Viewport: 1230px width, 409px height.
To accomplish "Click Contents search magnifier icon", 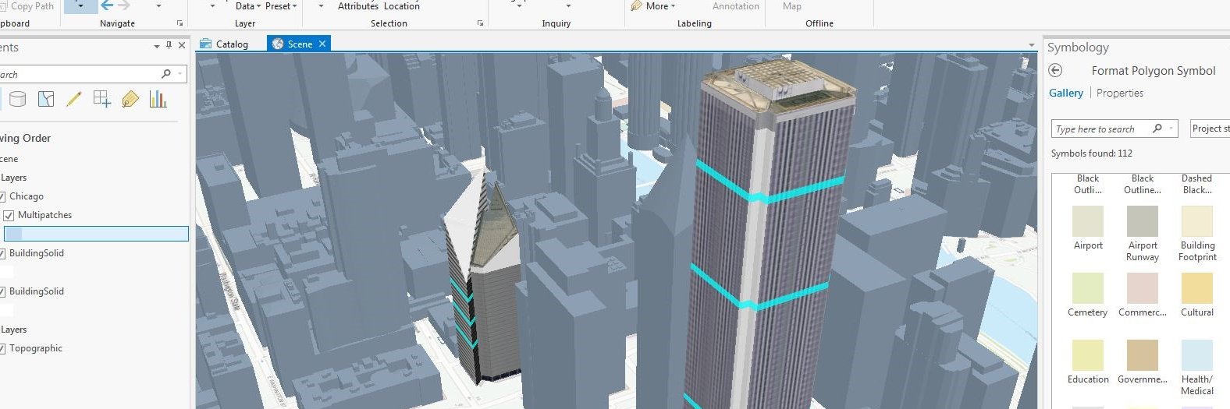I will [x=165, y=74].
